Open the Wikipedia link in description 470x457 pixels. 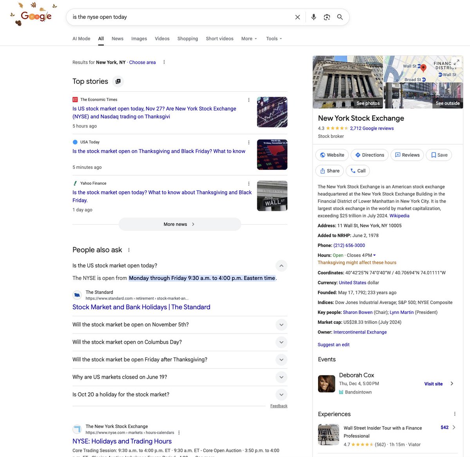[399, 216]
